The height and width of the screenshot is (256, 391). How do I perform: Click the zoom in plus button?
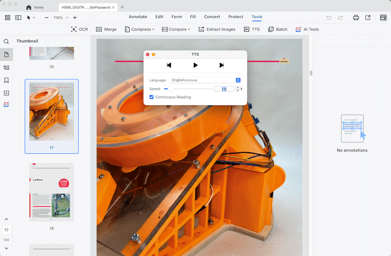click(x=75, y=17)
